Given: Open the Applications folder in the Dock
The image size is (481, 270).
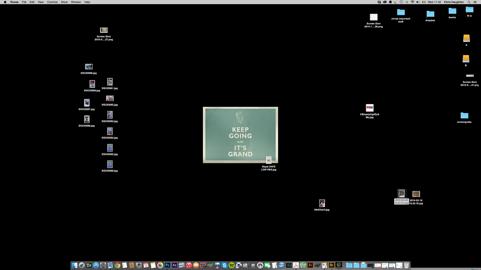Looking at the screenshot, I should coord(349,265).
